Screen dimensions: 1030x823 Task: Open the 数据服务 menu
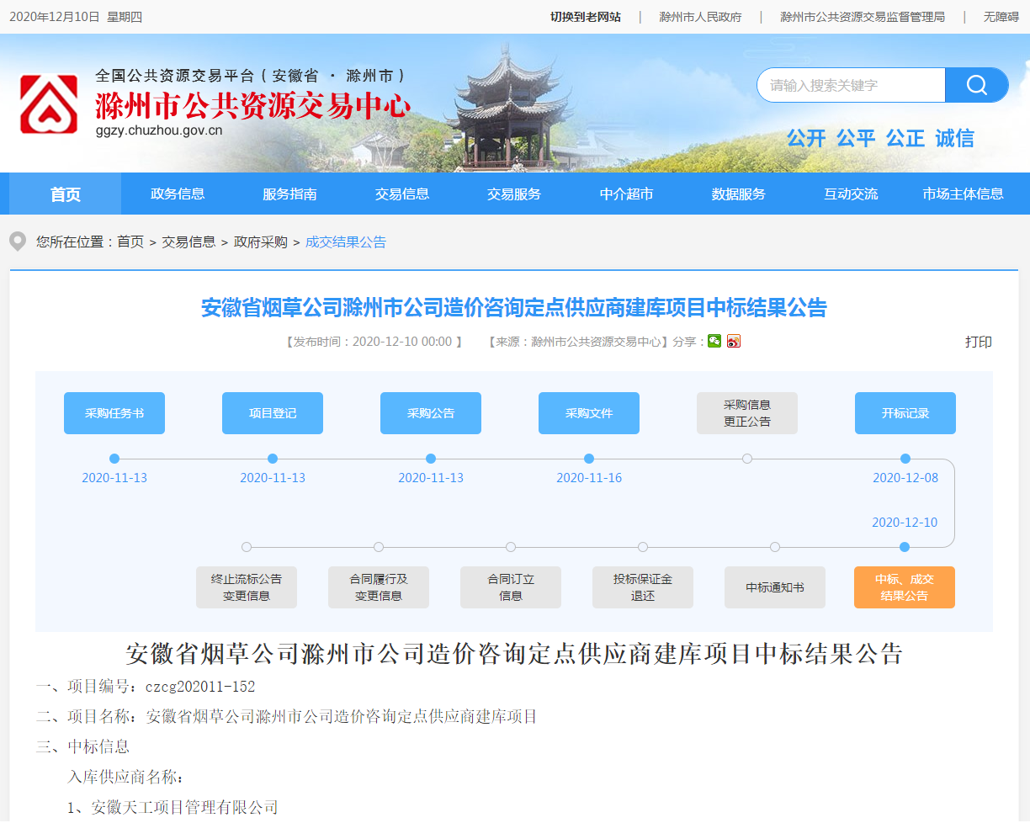click(x=739, y=194)
